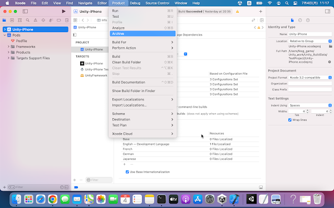Focus the Class Prefix text field

310,89
